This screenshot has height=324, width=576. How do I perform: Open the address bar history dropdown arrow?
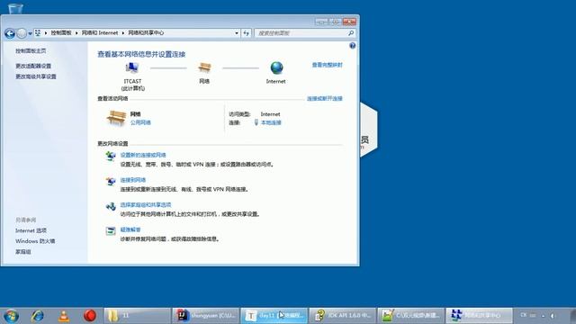pos(237,33)
